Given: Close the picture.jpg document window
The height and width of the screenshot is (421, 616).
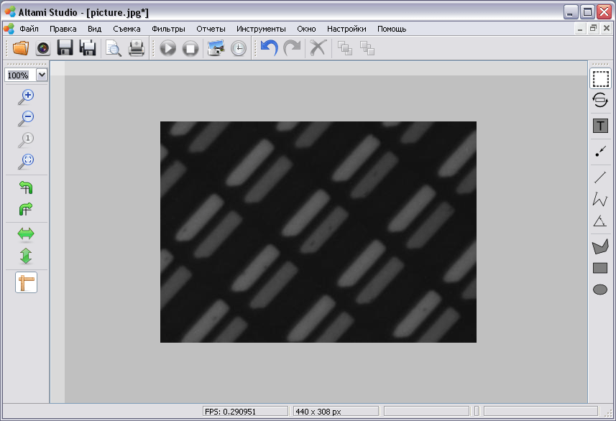Looking at the screenshot, I should coord(606,28).
